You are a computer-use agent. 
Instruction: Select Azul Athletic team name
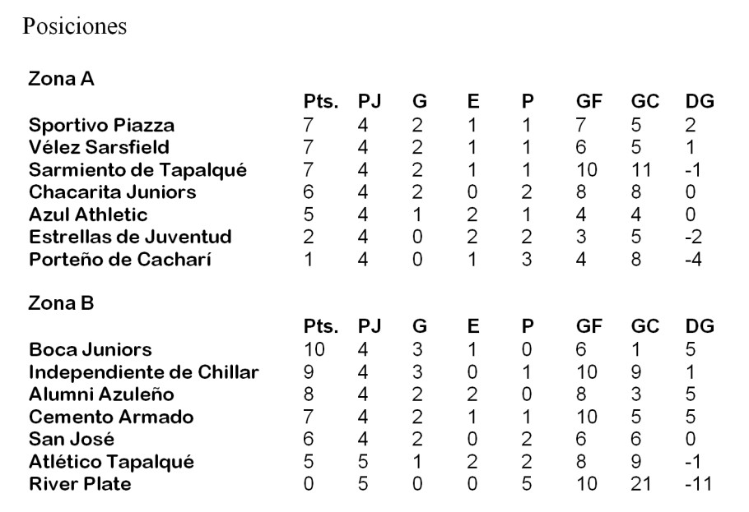88,214
